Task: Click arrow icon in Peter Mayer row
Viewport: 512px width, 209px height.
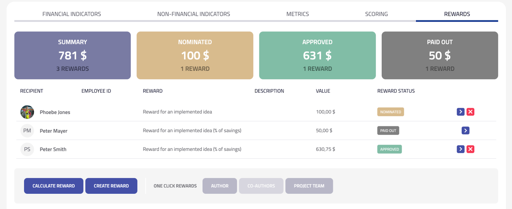Action: [x=465, y=131]
